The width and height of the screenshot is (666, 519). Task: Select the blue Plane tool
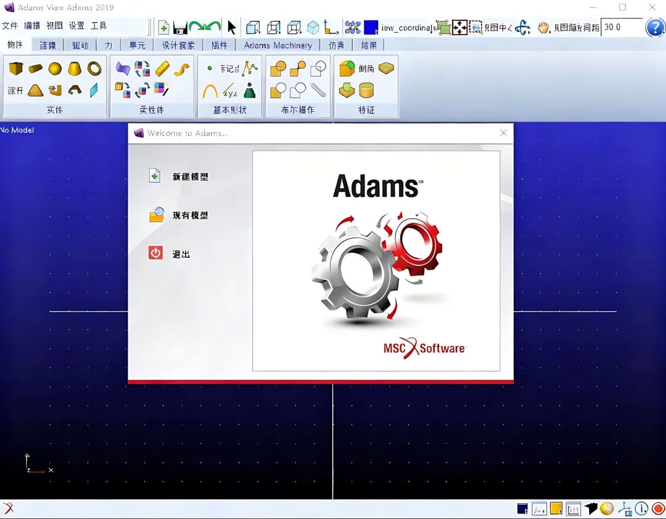click(x=94, y=89)
